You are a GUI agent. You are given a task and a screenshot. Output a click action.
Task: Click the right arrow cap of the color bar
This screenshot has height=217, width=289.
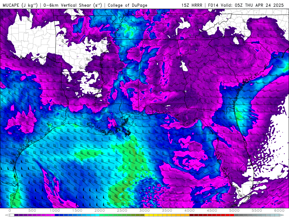click(x=282, y=215)
